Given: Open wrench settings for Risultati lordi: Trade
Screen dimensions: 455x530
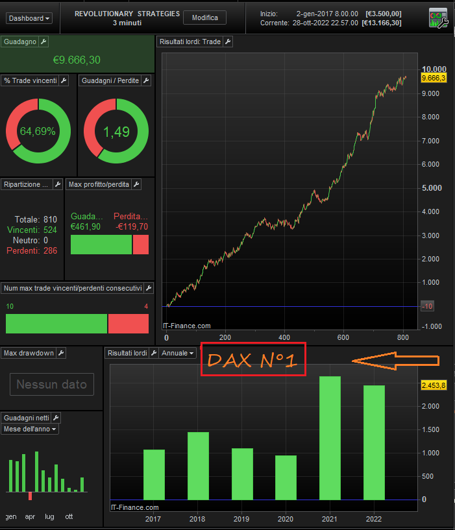Looking at the screenshot, I should [228, 42].
